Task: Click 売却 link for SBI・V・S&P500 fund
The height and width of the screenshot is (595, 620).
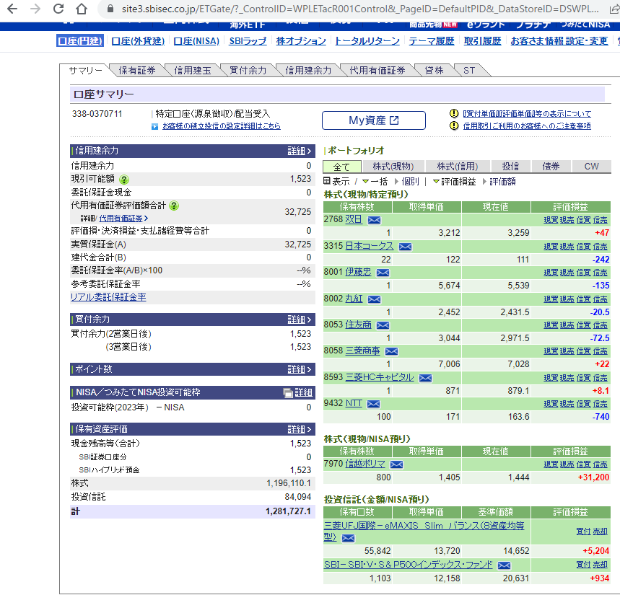Action: pos(601,565)
